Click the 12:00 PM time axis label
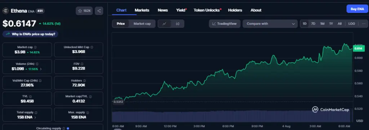 click(x=170, y=126)
